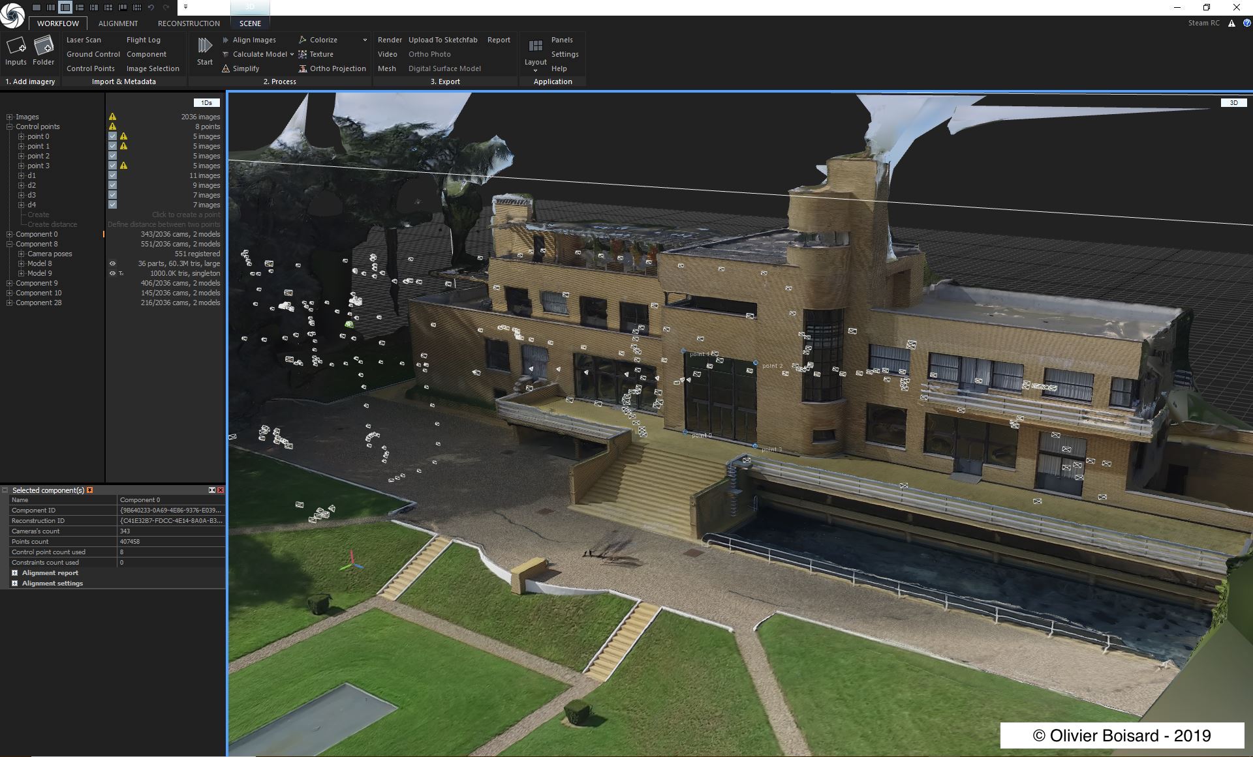Click the Start process icon
The image size is (1253, 757).
(x=205, y=46)
